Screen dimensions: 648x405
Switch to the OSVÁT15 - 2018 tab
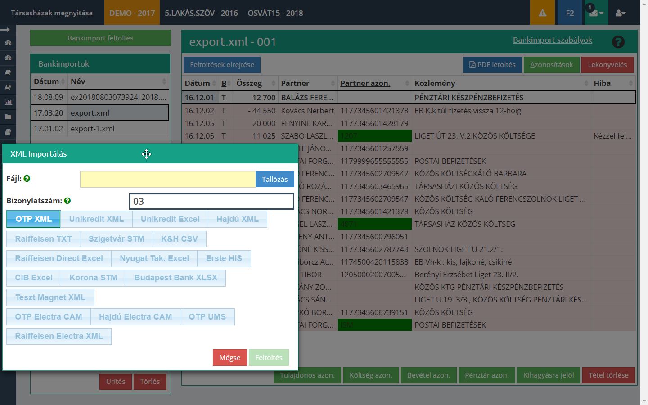coord(275,13)
